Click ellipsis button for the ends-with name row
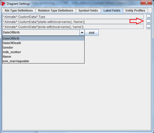Viewport: 154px width, 133px height. [x=148, y=27]
